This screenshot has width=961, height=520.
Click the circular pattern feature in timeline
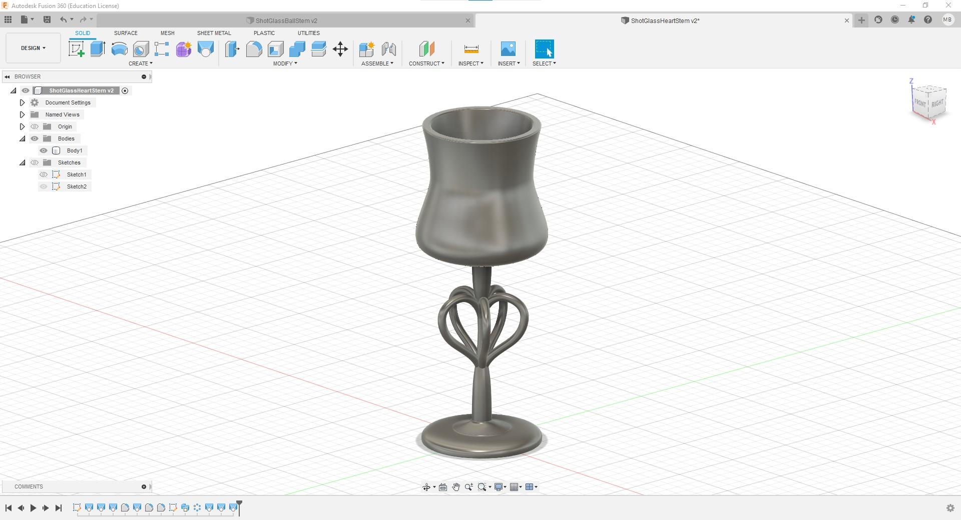coord(197,508)
